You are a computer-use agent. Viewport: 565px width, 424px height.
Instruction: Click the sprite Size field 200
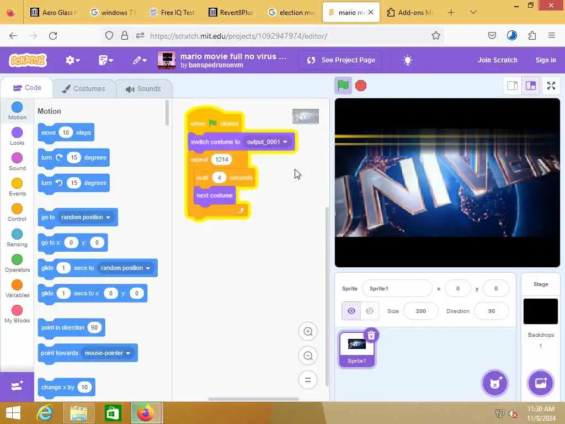click(x=421, y=311)
